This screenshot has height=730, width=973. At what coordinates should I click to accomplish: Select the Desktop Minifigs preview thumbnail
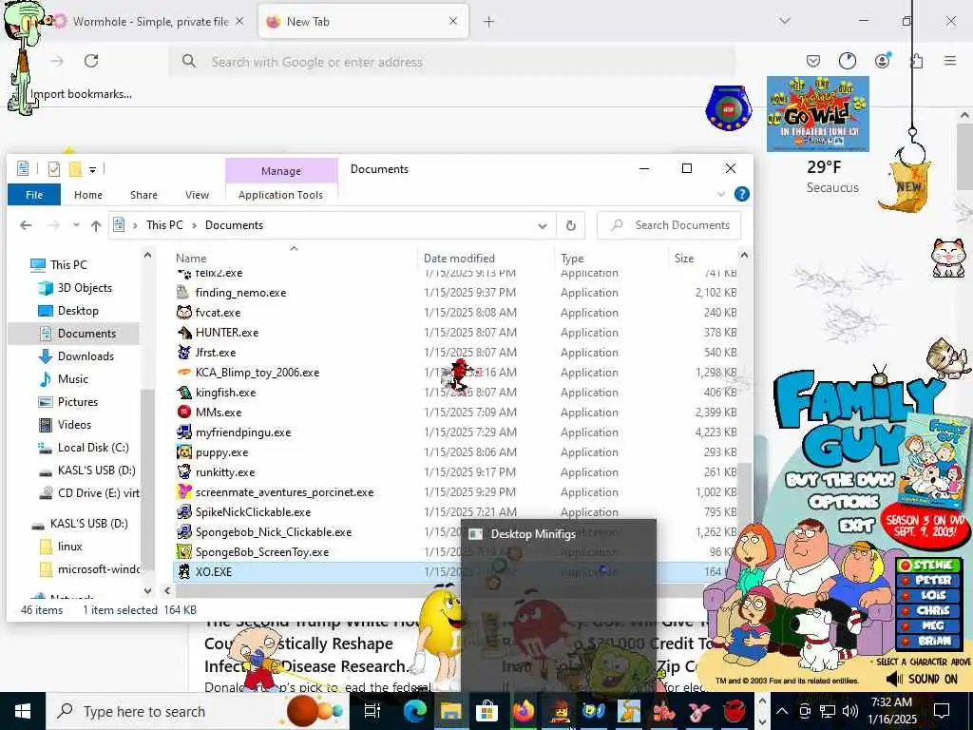click(x=559, y=605)
